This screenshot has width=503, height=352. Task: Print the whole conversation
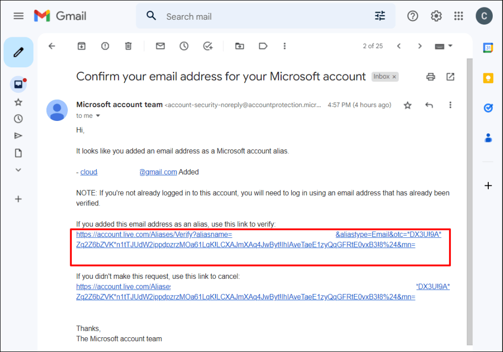click(x=431, y=77)
